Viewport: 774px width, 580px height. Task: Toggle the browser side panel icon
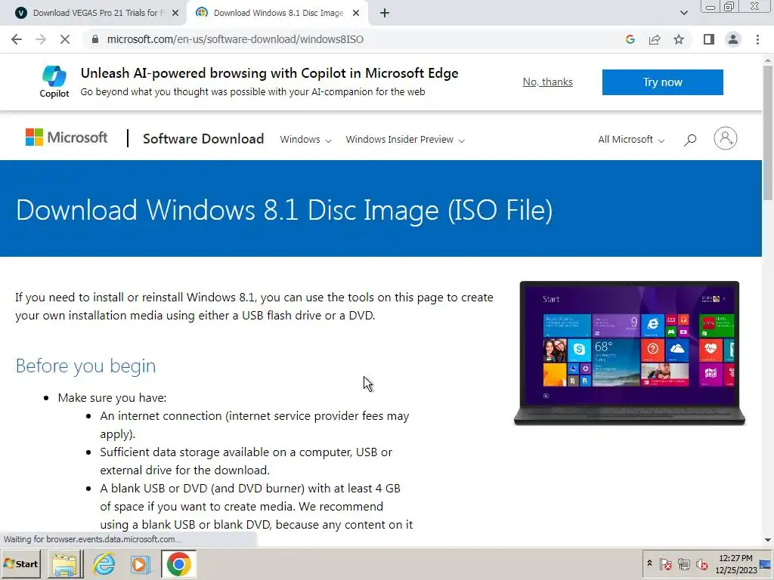[x=709, y=39]
